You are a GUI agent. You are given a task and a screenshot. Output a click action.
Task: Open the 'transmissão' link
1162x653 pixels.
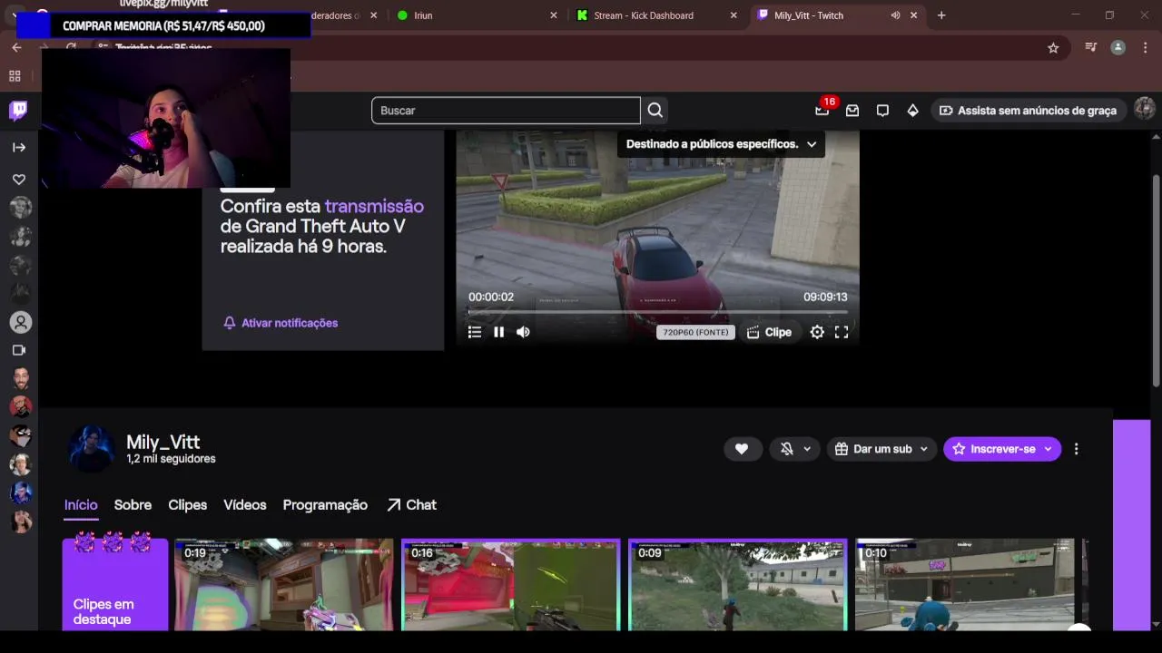point(374,206)
